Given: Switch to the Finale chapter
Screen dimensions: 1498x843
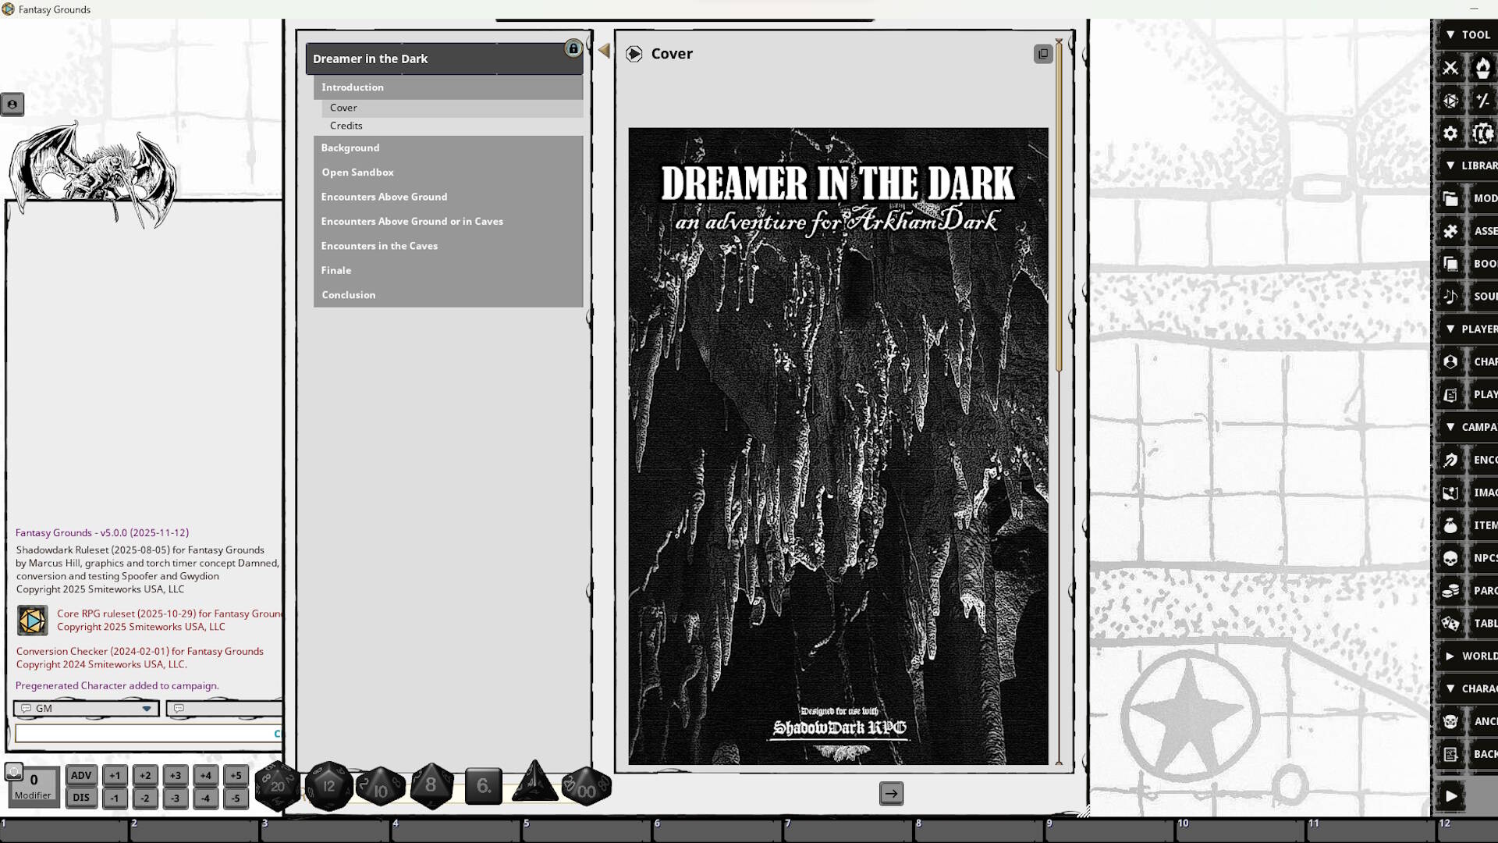Looking at the screenshot, I should tap(337, 270).
